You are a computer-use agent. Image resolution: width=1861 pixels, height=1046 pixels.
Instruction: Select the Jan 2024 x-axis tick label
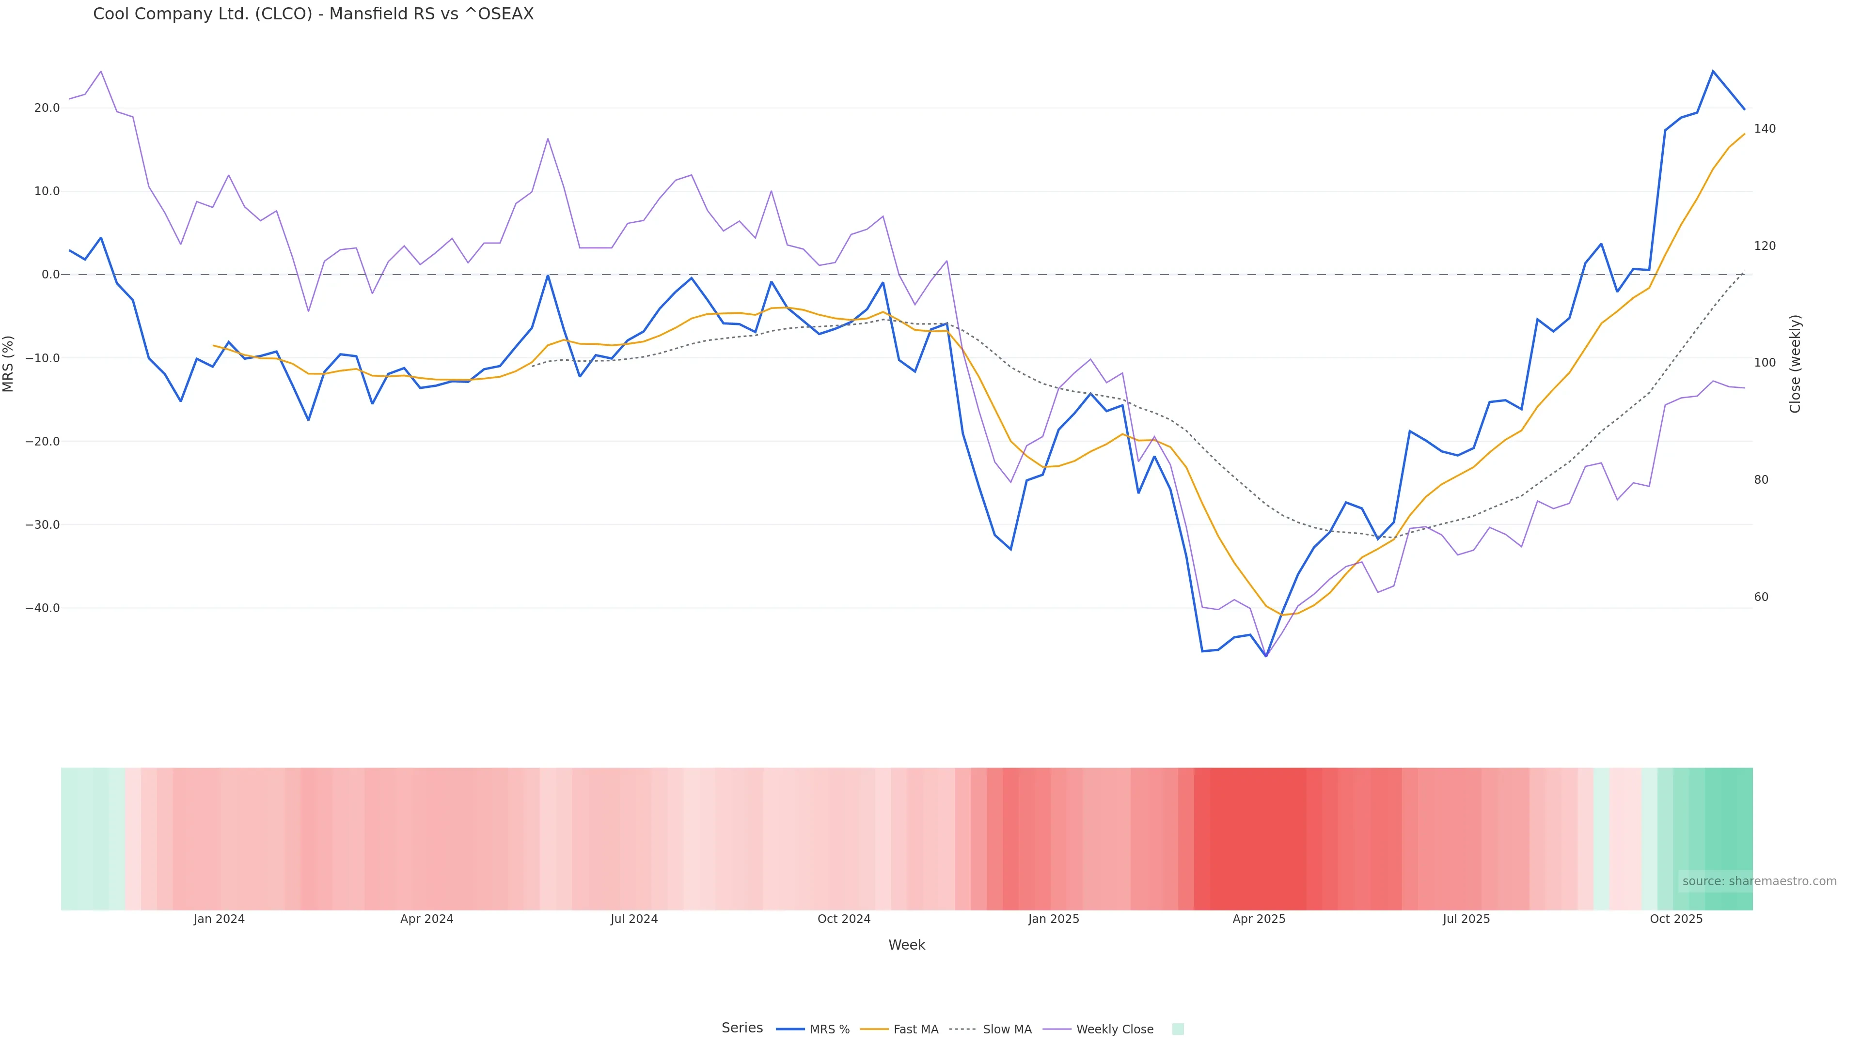point(219,920)
